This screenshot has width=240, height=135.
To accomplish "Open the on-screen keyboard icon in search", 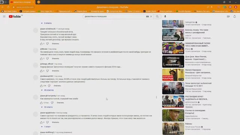I will click(147, 16).
